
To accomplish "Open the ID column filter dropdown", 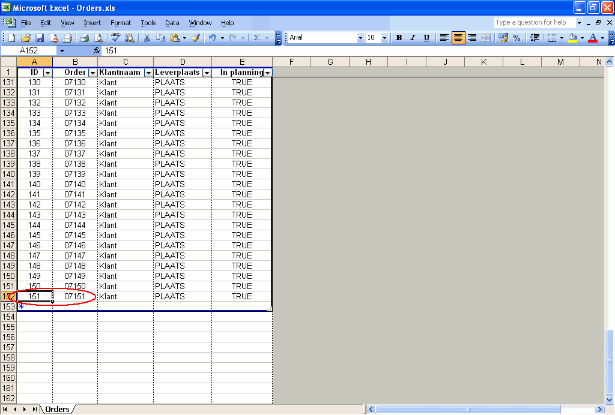I will click(x=48, y=73).
